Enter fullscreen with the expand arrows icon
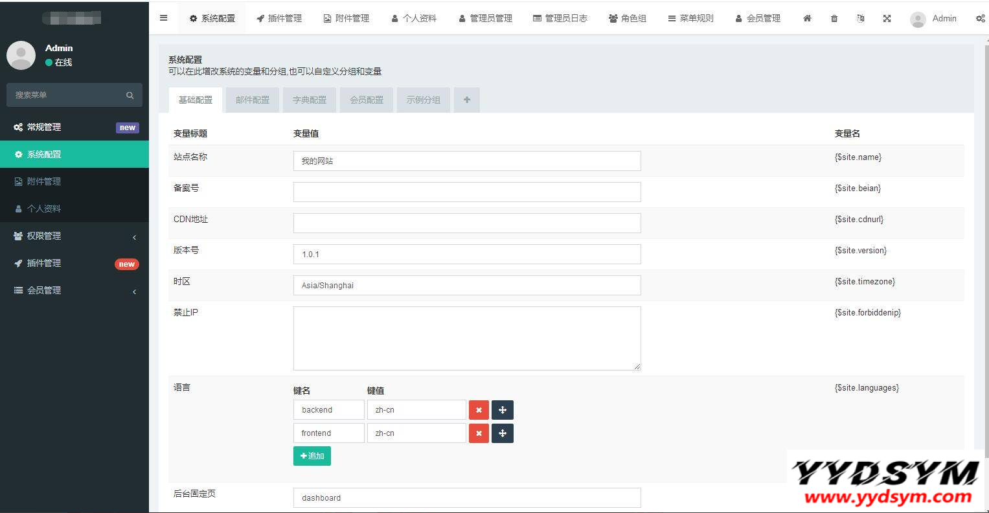 coord(887,18)
